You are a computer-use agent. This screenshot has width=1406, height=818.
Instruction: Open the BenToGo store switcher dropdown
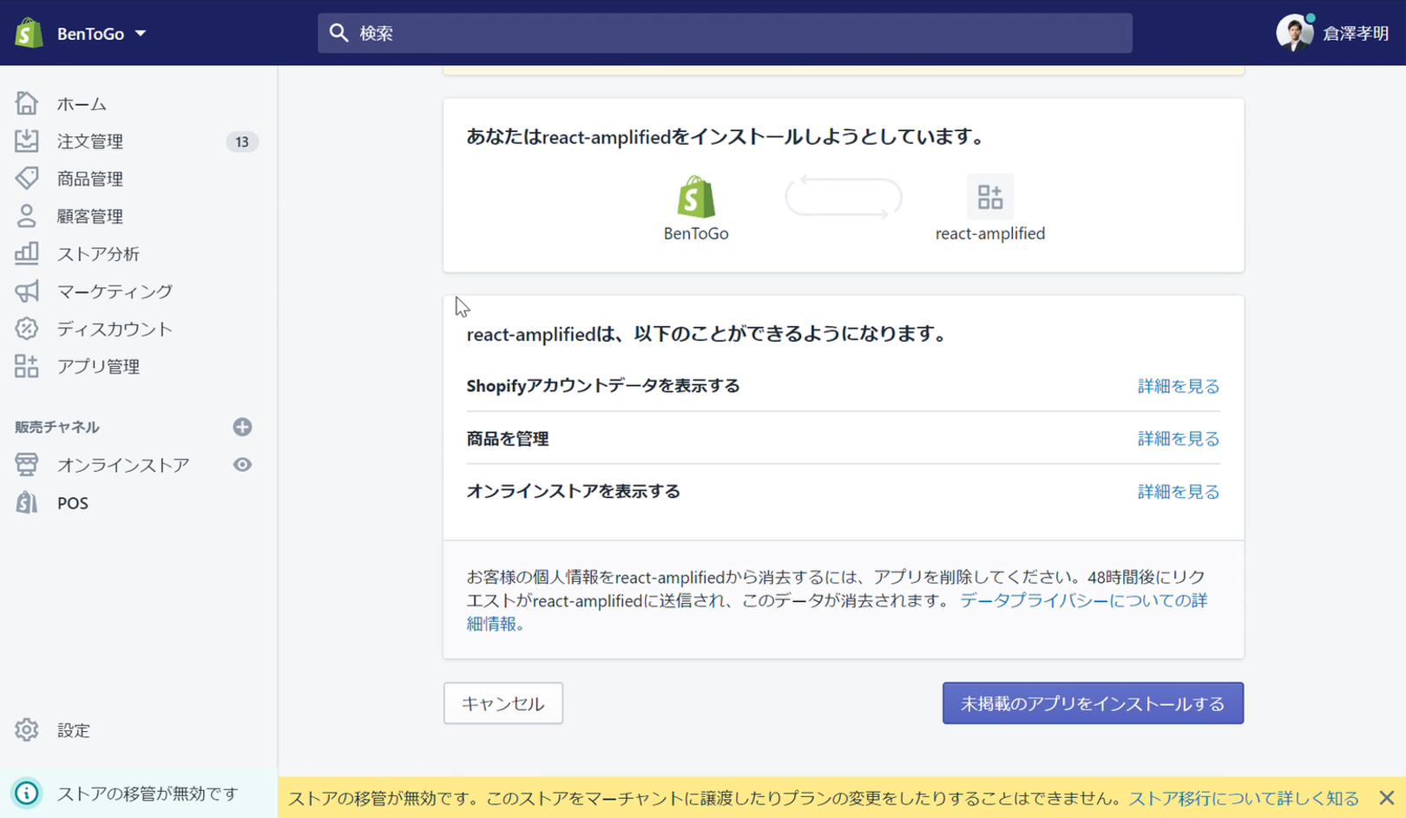(x=101, y=34)
